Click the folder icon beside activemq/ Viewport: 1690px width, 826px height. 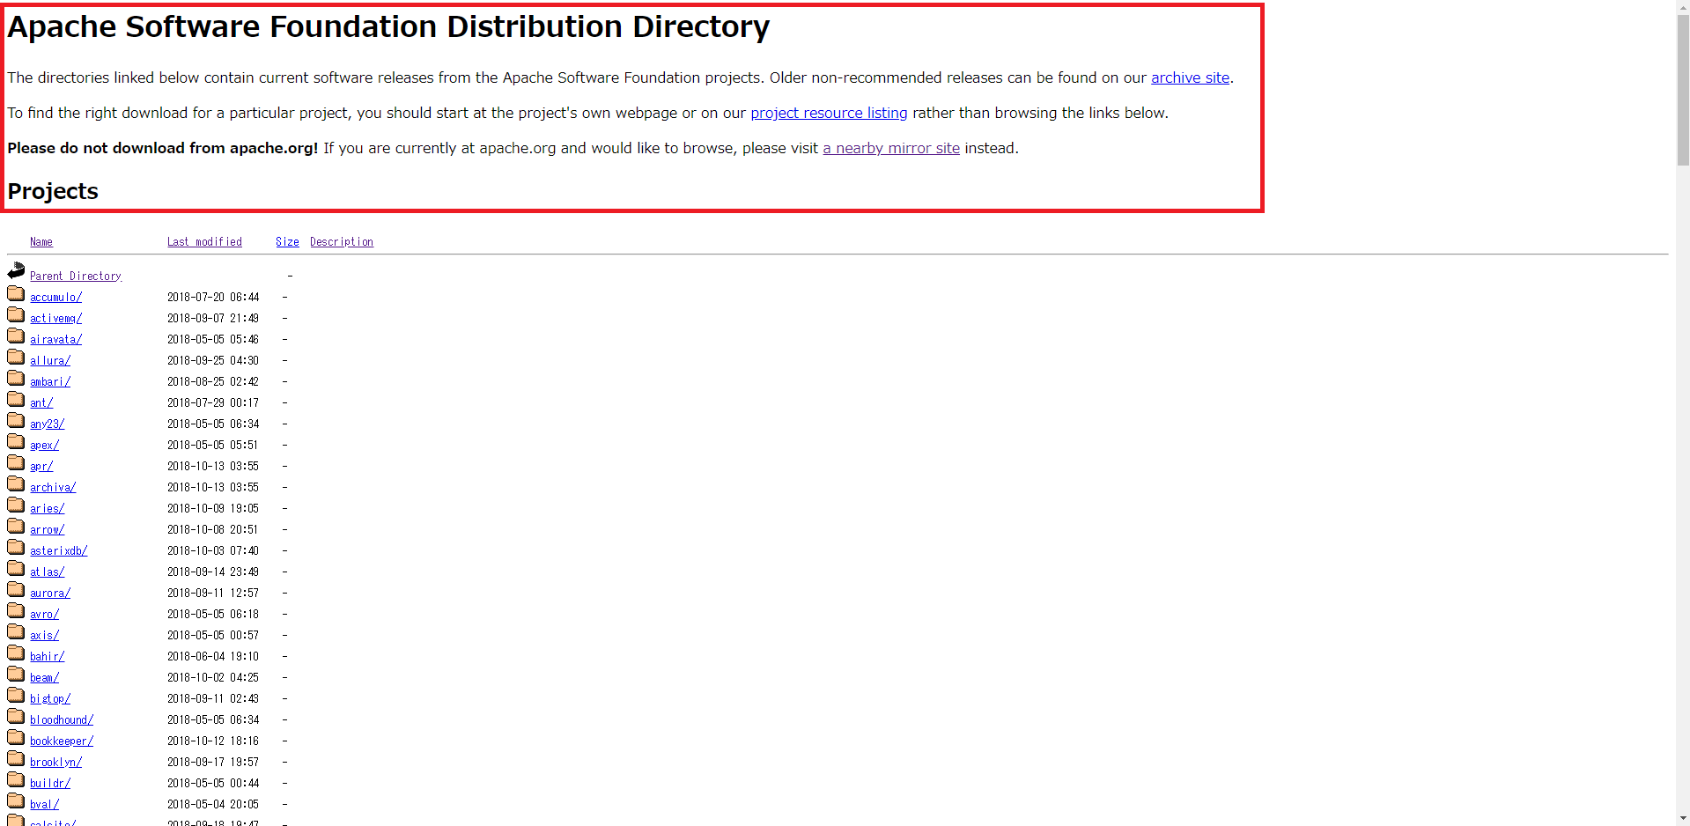pyautogui.click(x=16, y=314)
